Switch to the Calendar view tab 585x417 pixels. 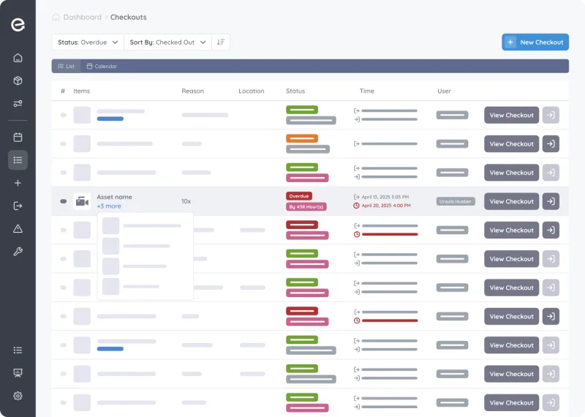[102, 66]
